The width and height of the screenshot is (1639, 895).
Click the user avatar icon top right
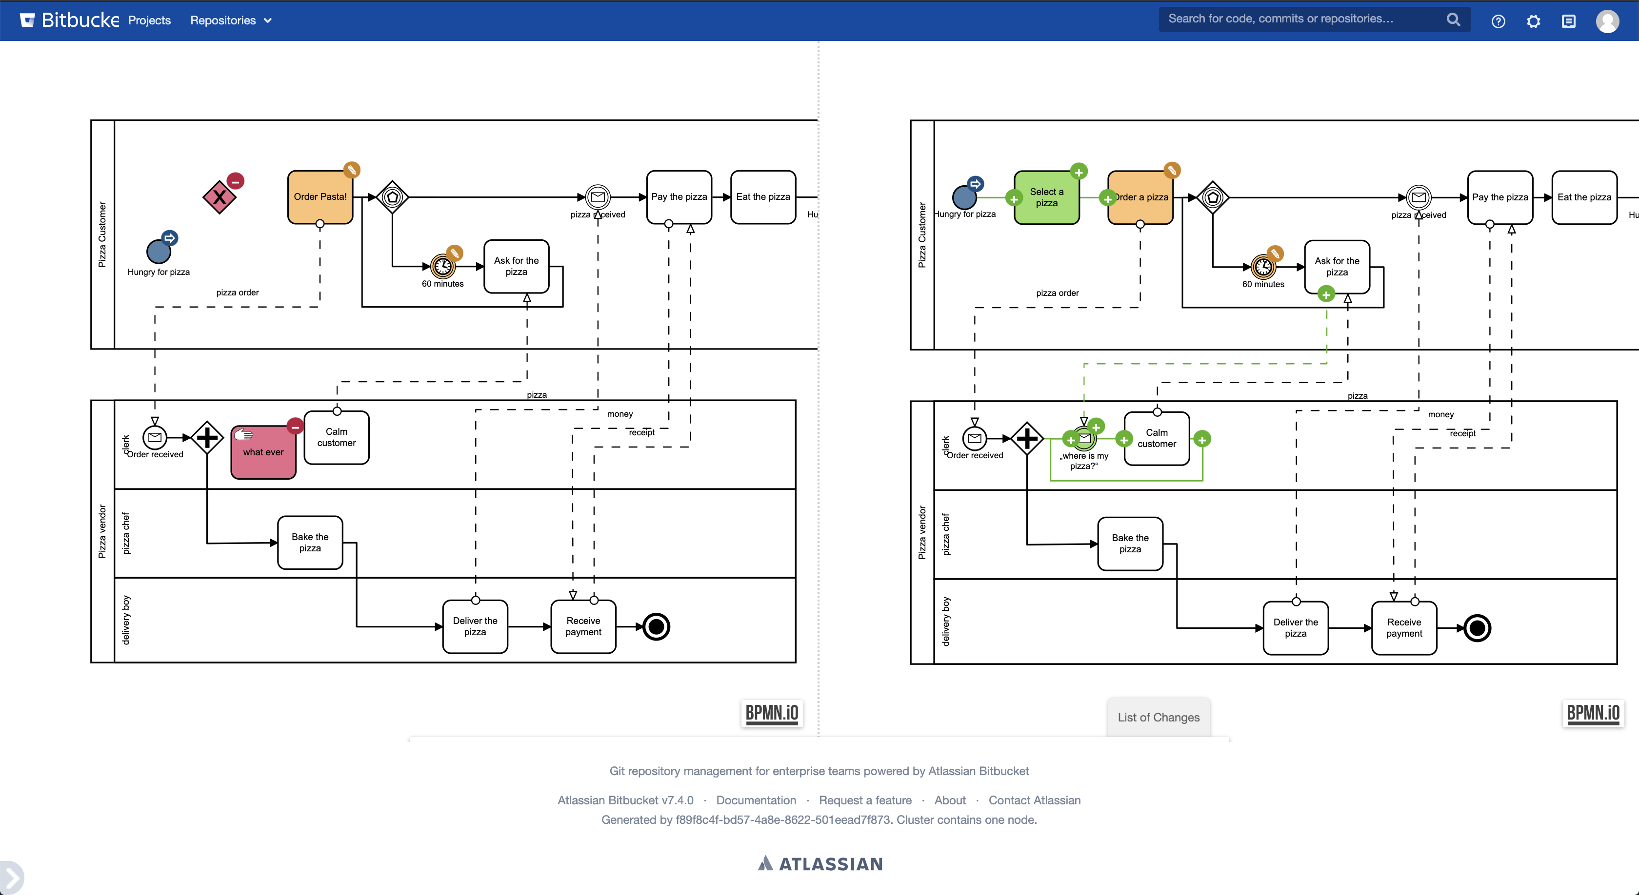(x=1608, y=21)
